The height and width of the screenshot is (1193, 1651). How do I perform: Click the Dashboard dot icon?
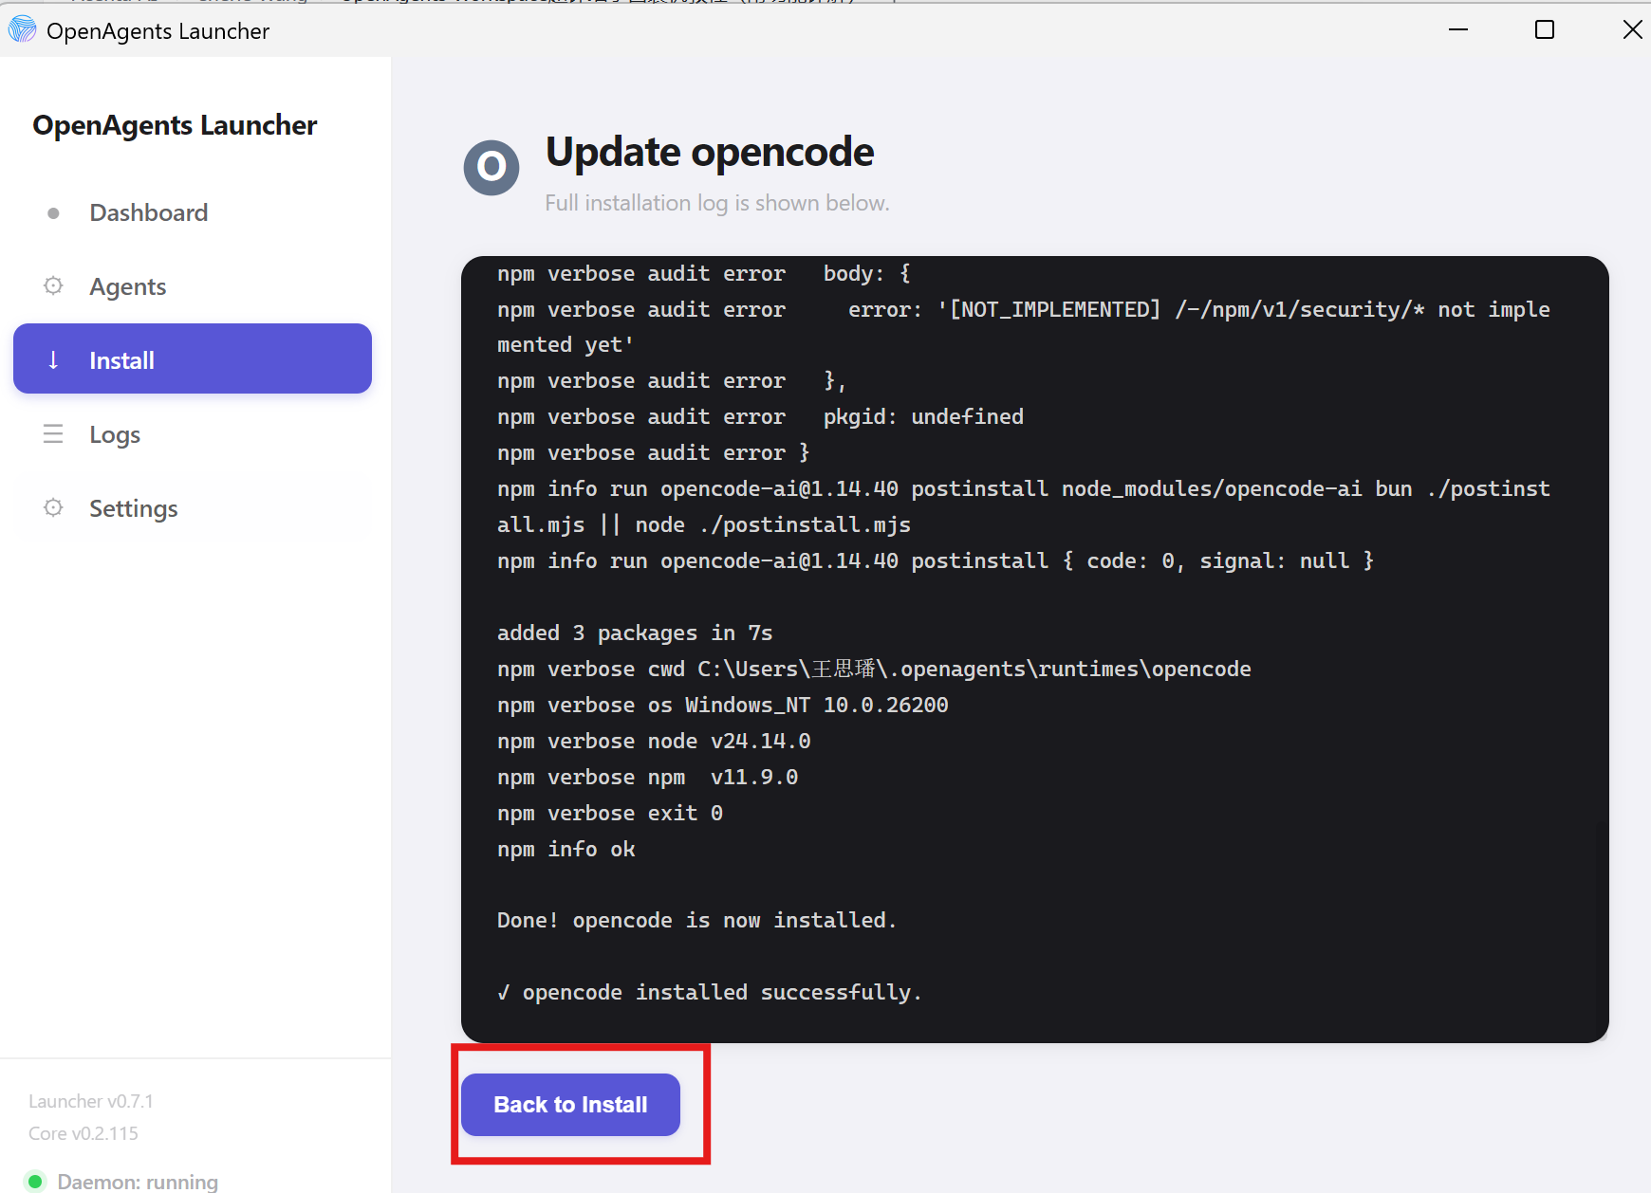point(53,213)
